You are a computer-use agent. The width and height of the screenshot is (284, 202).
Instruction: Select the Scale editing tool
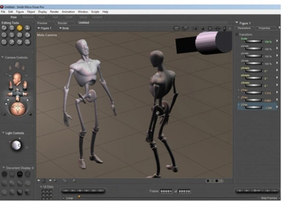coord(4,35)
